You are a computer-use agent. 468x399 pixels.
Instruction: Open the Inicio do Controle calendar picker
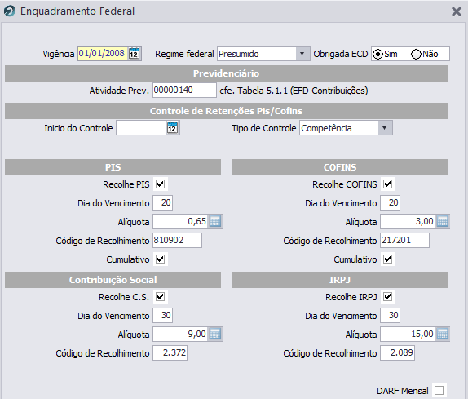tap(172, 128)
